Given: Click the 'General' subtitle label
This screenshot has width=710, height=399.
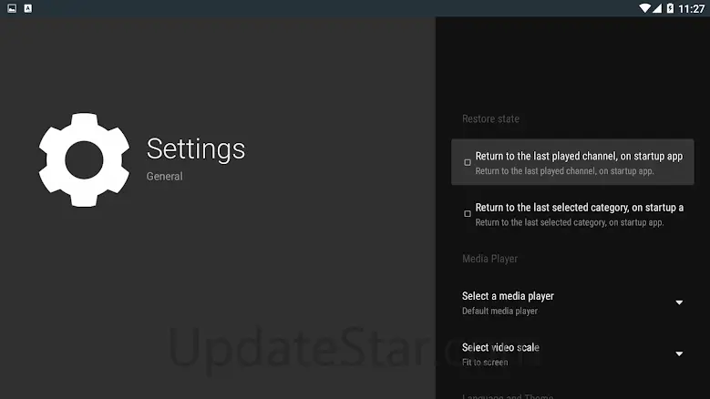Looking at the screenshot, I should (164, 177).
